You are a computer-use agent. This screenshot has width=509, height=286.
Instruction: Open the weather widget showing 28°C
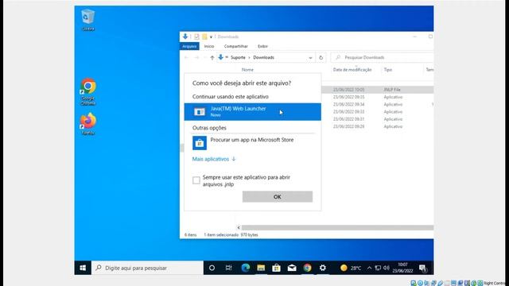point(351,268)
